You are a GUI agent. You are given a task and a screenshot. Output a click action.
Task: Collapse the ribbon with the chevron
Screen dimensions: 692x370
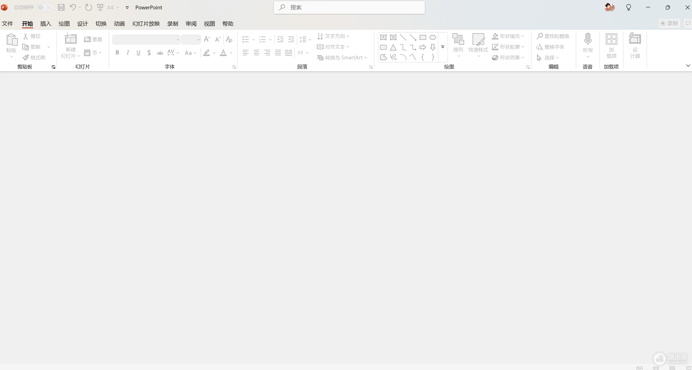(688, 65)
